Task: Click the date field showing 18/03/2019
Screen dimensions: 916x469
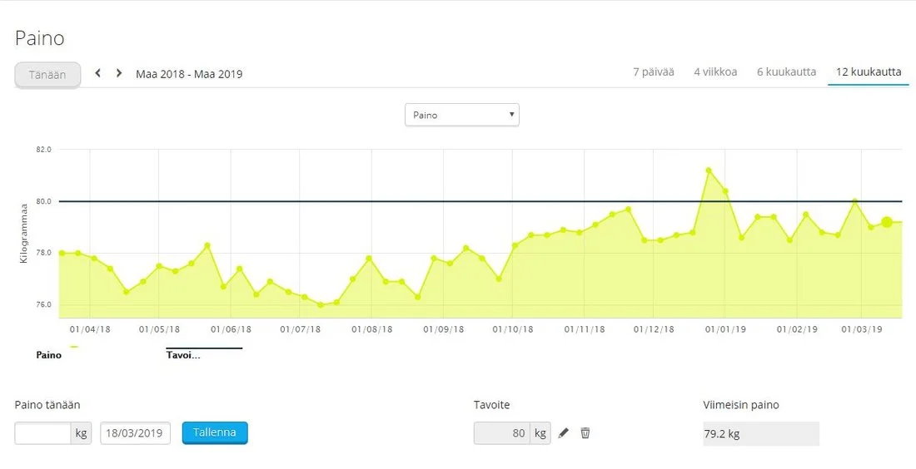Action: (136, 433)
